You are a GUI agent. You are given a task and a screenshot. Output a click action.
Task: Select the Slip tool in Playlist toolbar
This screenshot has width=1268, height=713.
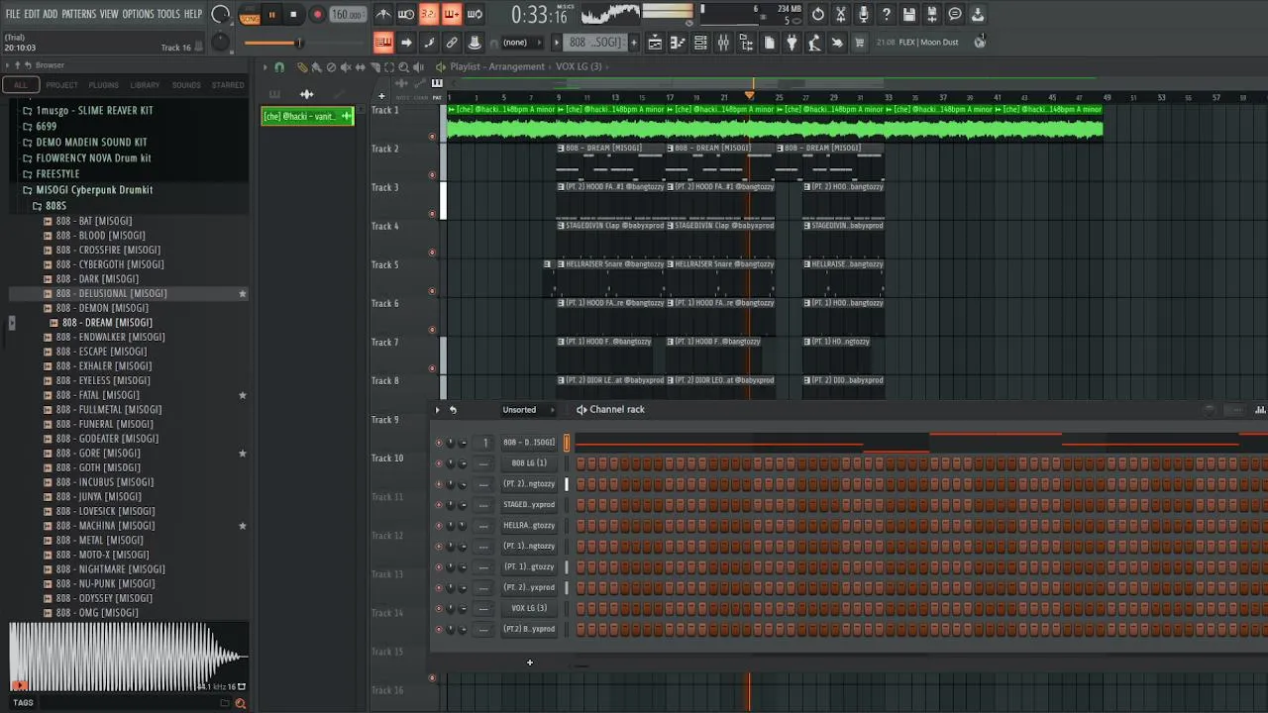point(360,67)
